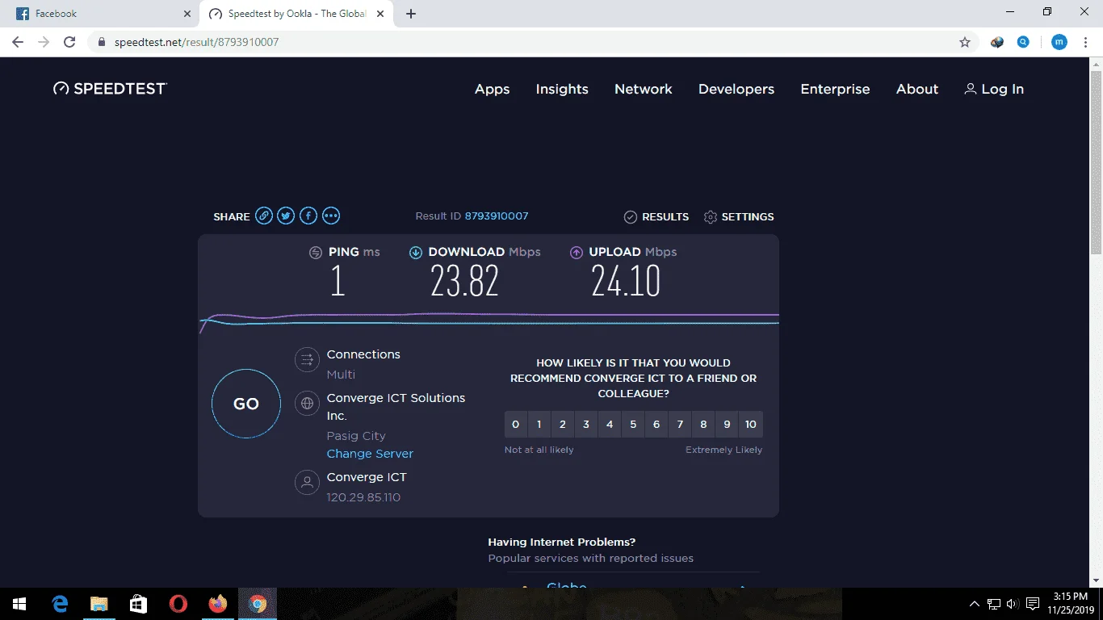
Task: Open the About menu
Action: coord(917,89)
